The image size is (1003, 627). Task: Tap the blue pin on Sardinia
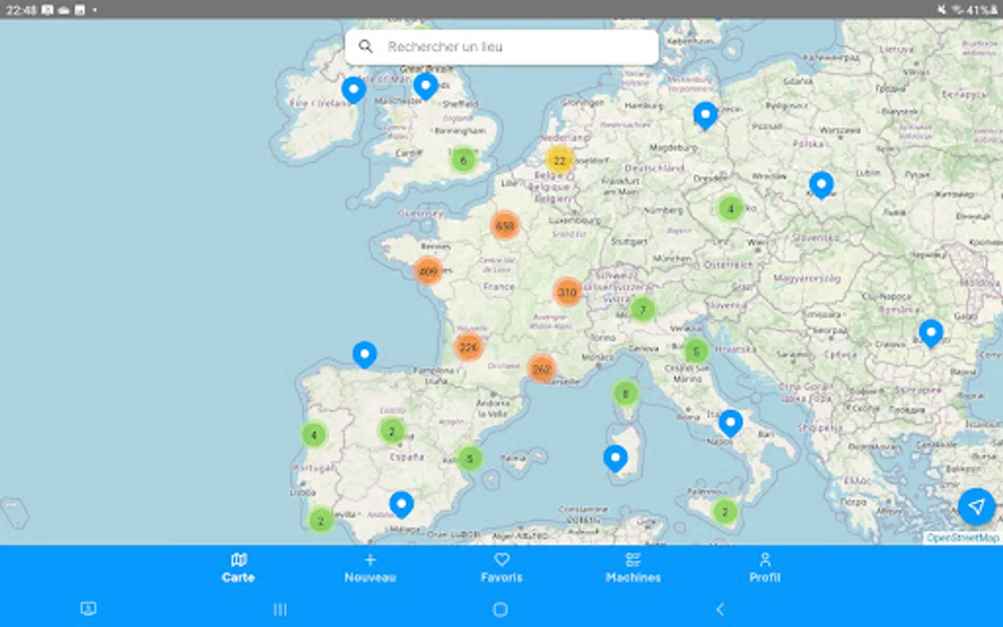click(614, 457)
